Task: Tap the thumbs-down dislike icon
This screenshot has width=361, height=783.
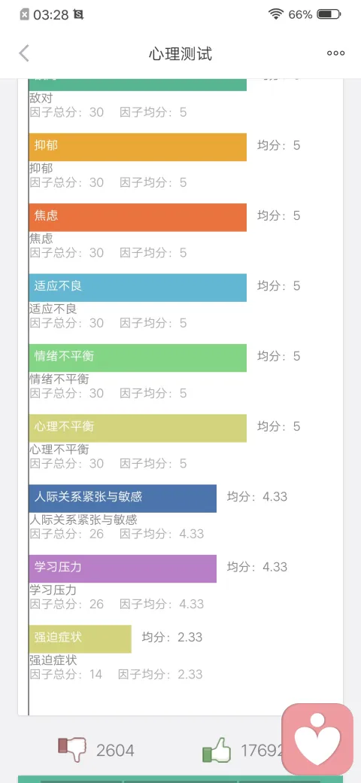Action: [72, 749]
